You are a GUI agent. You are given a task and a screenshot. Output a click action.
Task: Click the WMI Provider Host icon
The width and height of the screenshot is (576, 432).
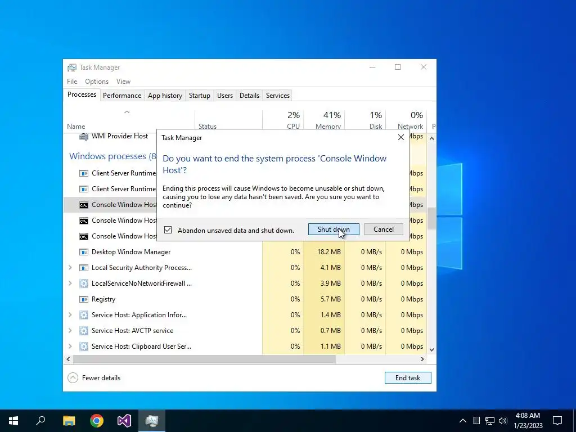tap(84, 137)
